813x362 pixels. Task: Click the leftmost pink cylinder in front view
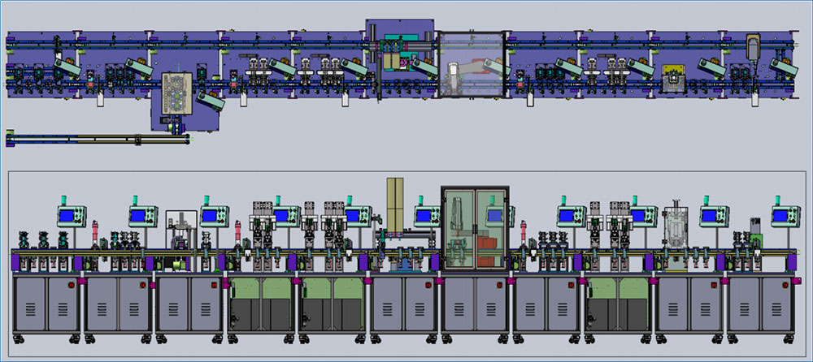click(x=96, y=230)
